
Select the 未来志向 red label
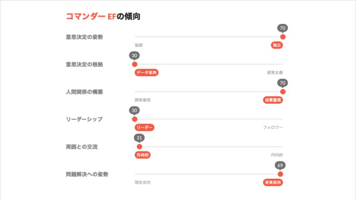pyautogui.click(x=272, y=182)
